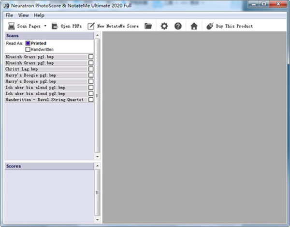Click Scans panel scroll up arrow
The height and width of the screenshot is (227, 290).
pos(97,35)
